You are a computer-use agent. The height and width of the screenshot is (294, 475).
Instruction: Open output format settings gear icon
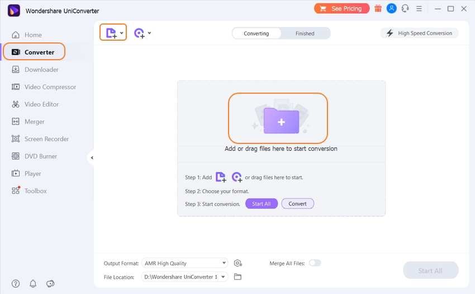pyautogui.click(x=238, y=263)
